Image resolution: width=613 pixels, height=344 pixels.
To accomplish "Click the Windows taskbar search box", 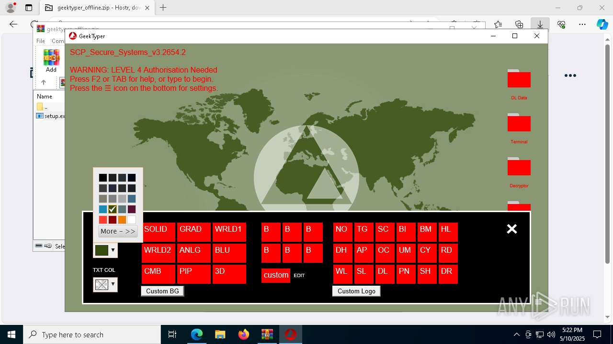I will point(92,334).
